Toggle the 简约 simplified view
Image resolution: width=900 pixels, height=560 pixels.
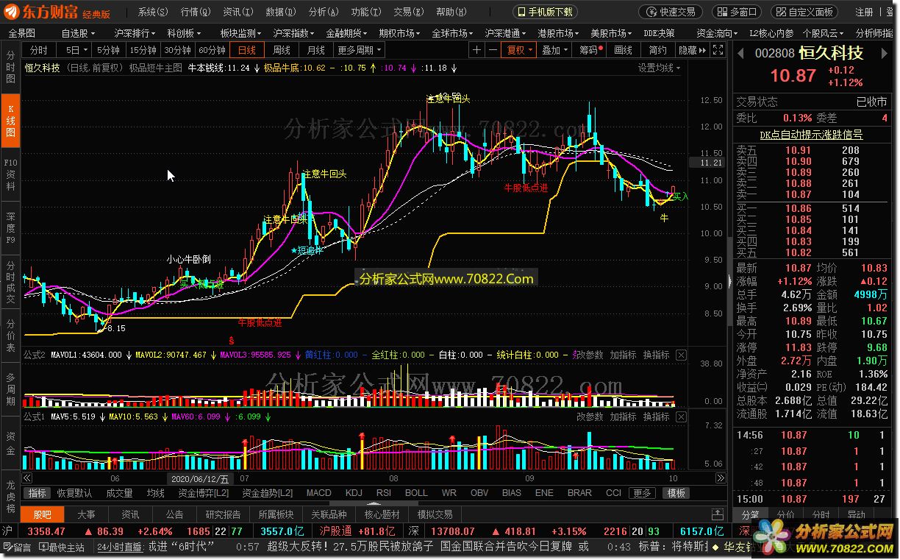point(657,50)
